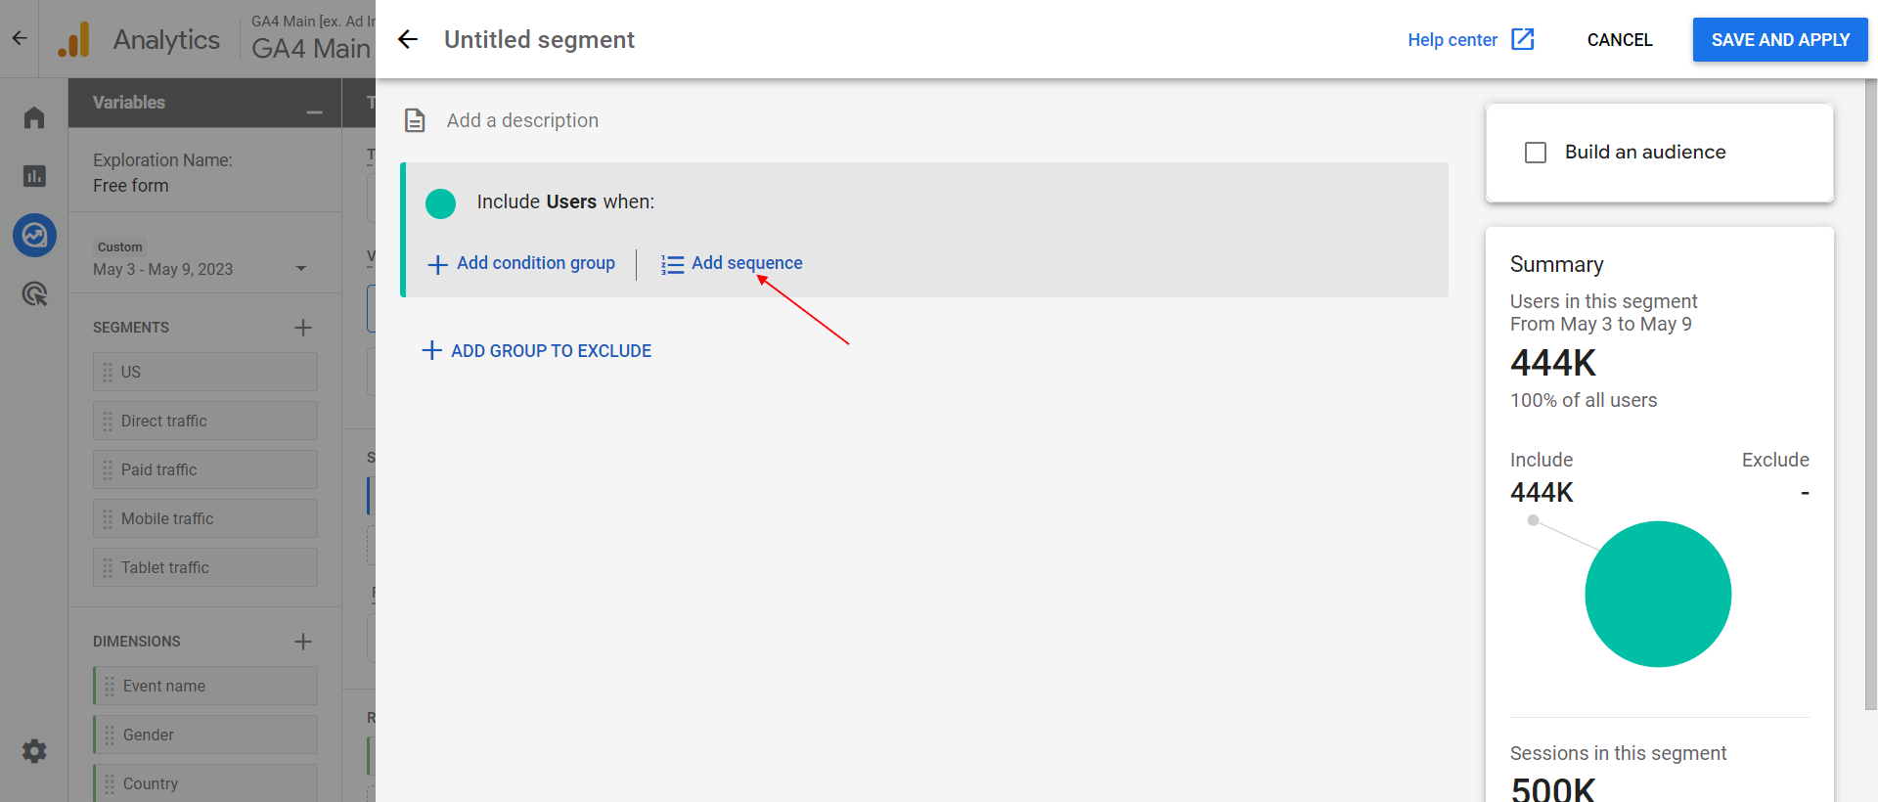Edit the Untitled segment name field
Viewport: 1878px width, 802px height.
click(x=539, y=39)
